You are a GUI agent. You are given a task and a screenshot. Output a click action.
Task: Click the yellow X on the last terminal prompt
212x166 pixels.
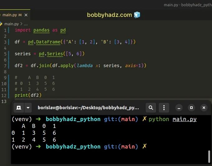coord(144,146)
